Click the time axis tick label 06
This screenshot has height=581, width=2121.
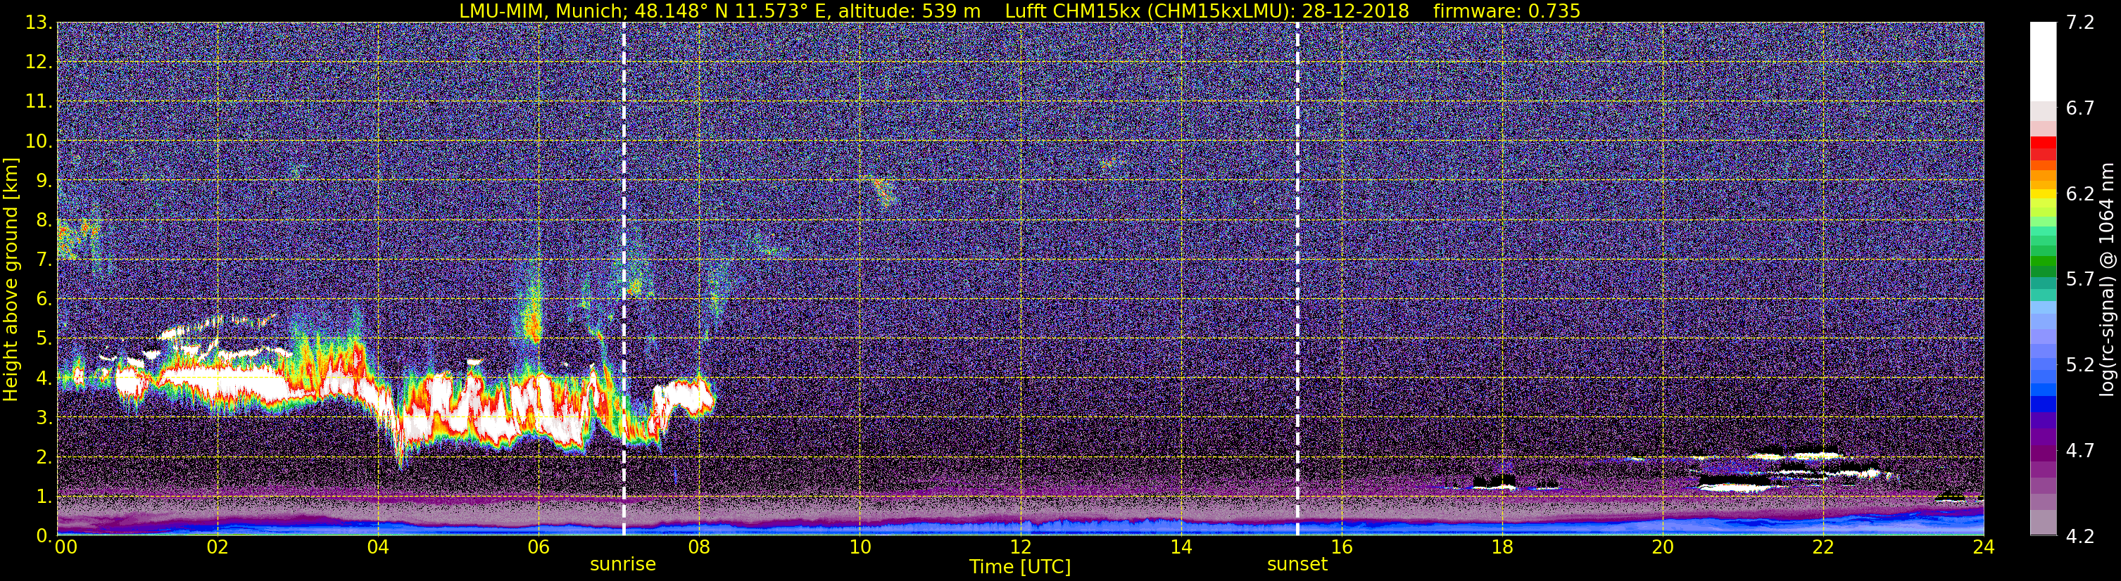pos(539,547)
